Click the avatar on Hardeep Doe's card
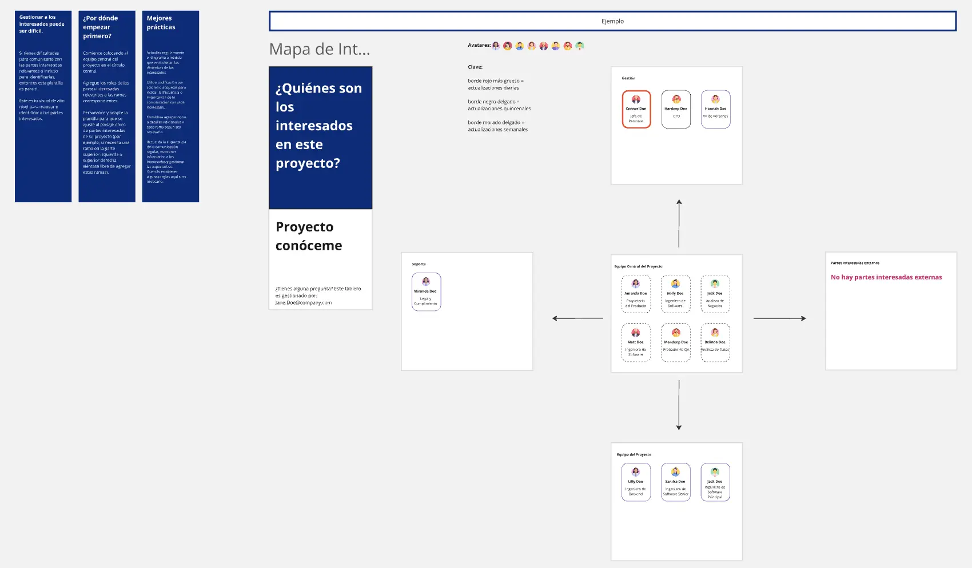 [x=676, y=99]
